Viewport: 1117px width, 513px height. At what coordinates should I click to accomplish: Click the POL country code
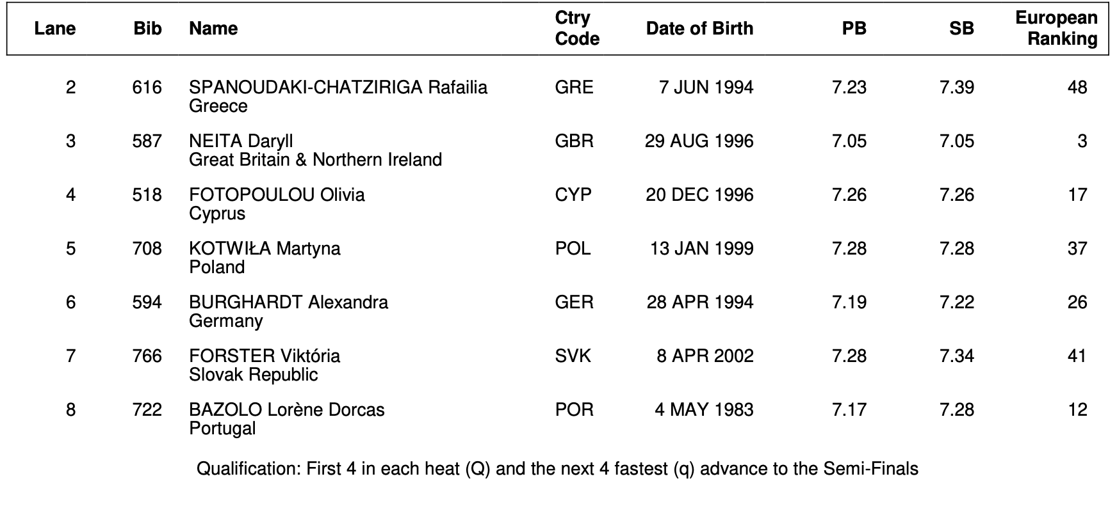coord(573,249)
